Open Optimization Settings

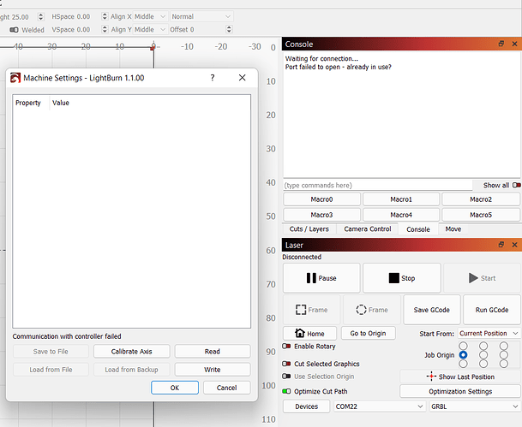pyautogui.click(x=460, y=391)
